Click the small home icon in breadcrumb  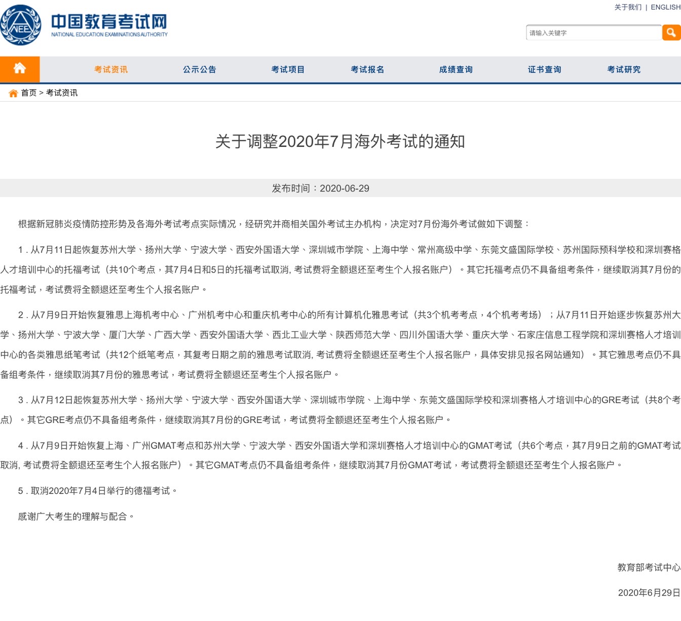13,93
